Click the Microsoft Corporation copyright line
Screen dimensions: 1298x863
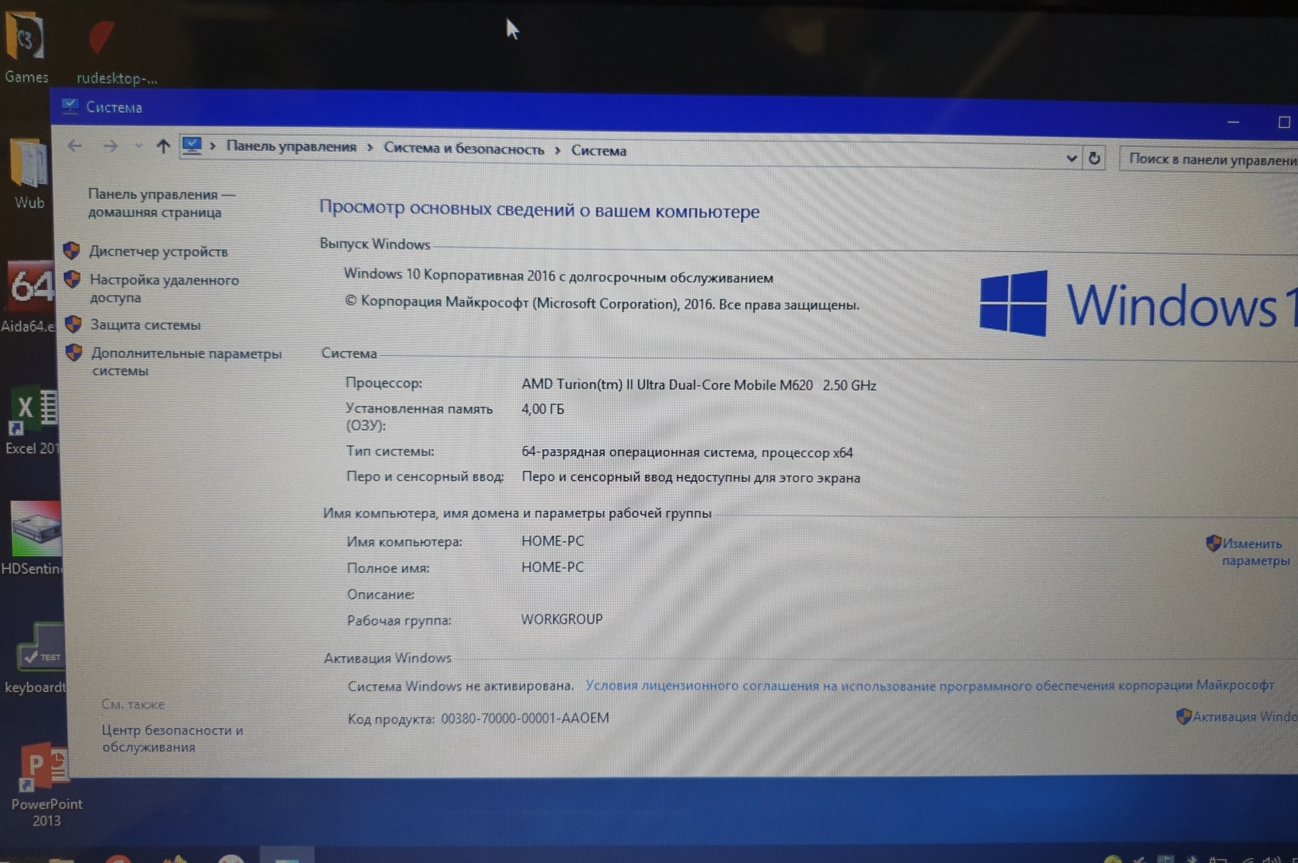click(602, 303)
